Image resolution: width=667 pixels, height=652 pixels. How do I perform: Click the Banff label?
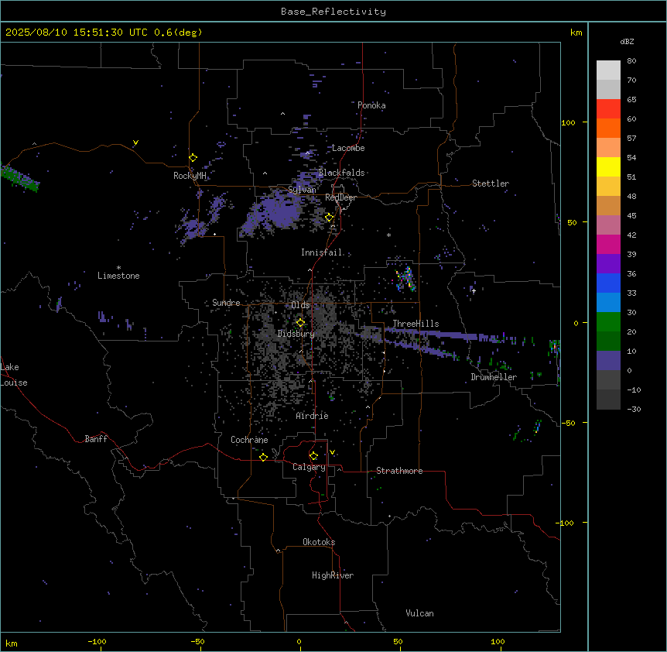click(96, 439)
